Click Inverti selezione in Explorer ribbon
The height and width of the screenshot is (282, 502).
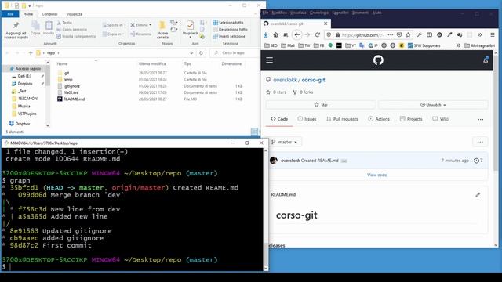click(229, 36)
